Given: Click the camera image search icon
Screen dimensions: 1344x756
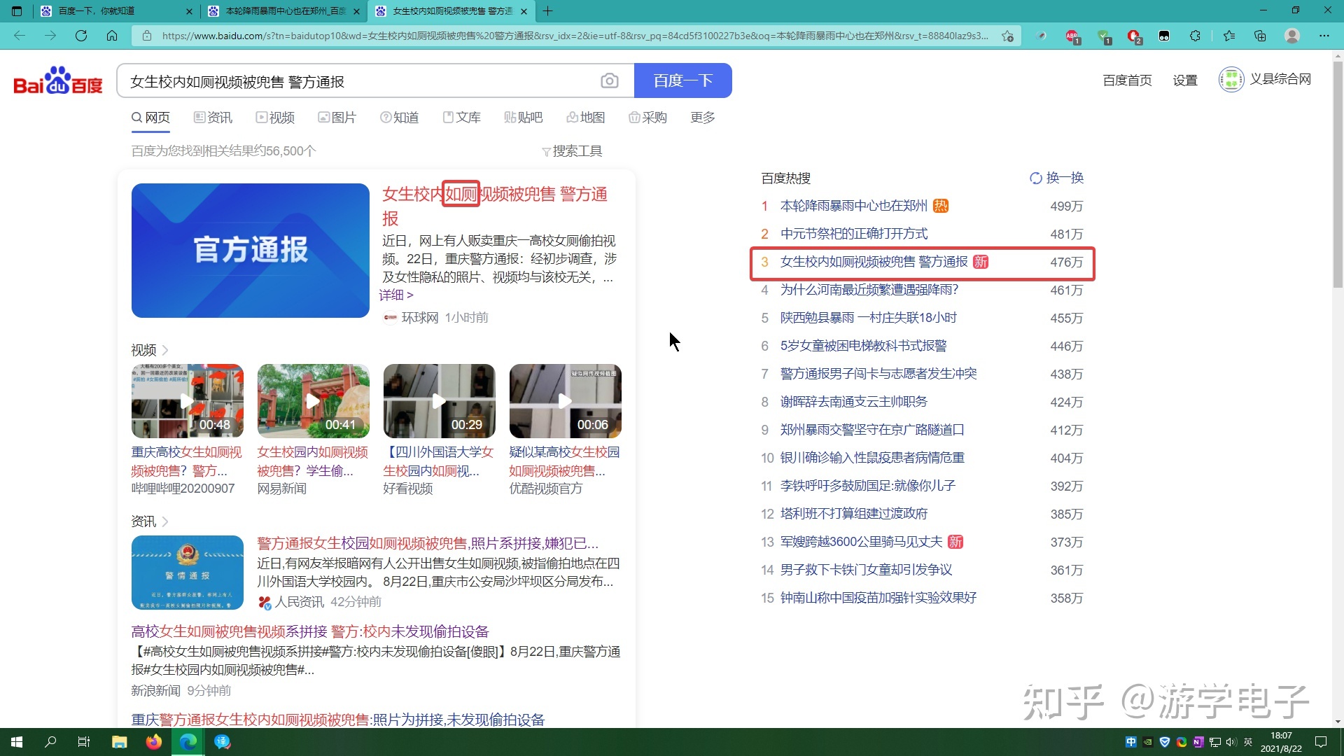Looking at the screenshot, I should 609,81.
